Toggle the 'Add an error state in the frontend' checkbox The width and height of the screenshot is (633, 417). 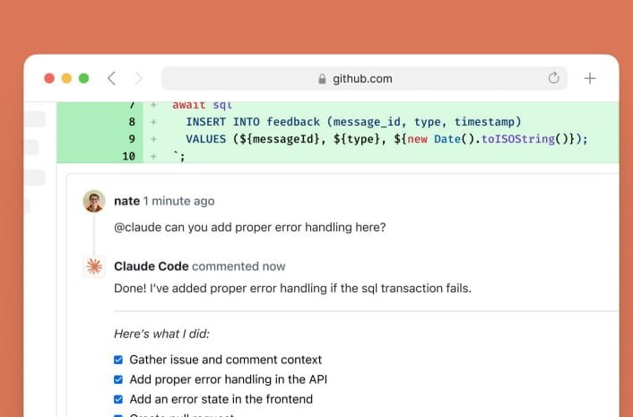click(x=118, y=399)
